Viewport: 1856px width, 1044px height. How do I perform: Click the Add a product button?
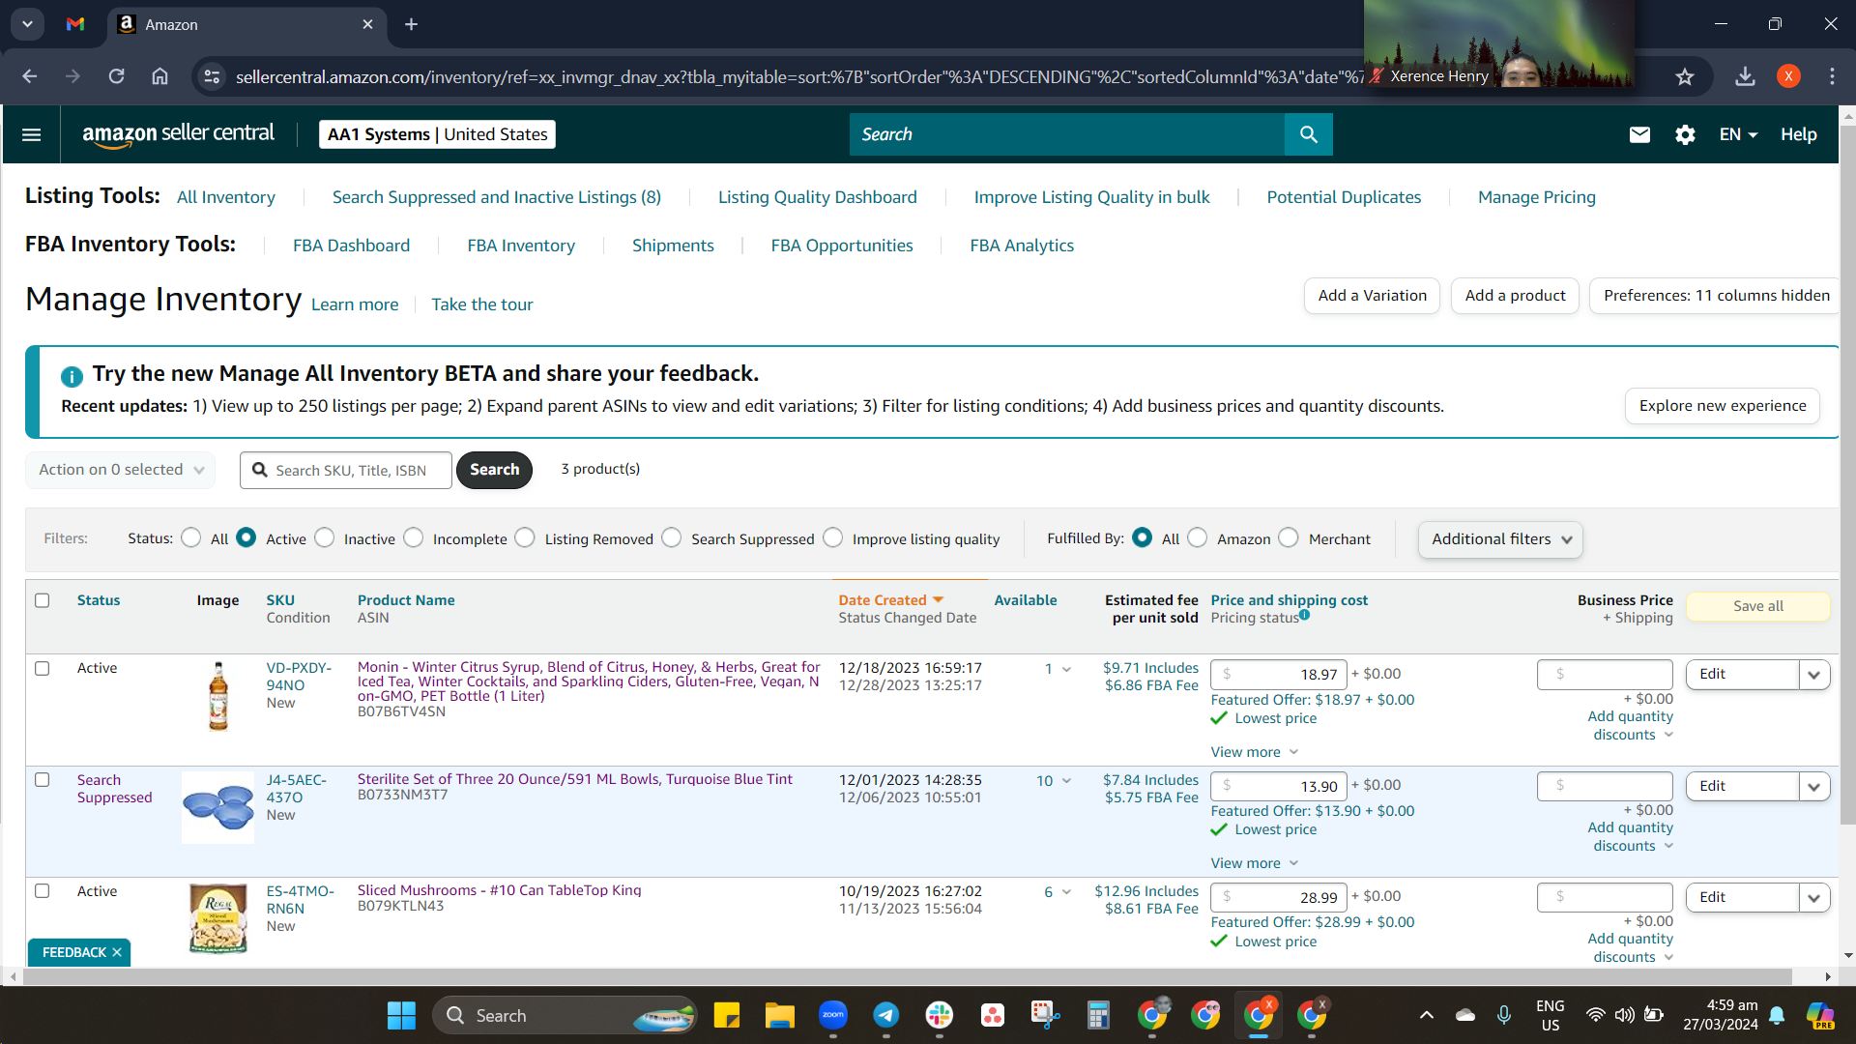click(x=1515, y=296)
